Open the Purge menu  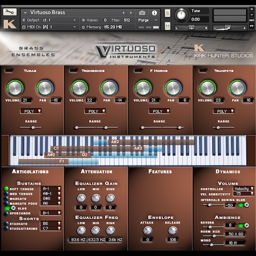click(x=147, y=20)
